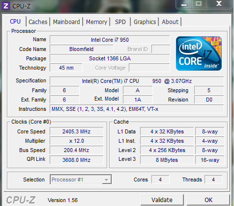Click the empty Brand ID field
Screen dimensions: 234x206
point(161,49)
